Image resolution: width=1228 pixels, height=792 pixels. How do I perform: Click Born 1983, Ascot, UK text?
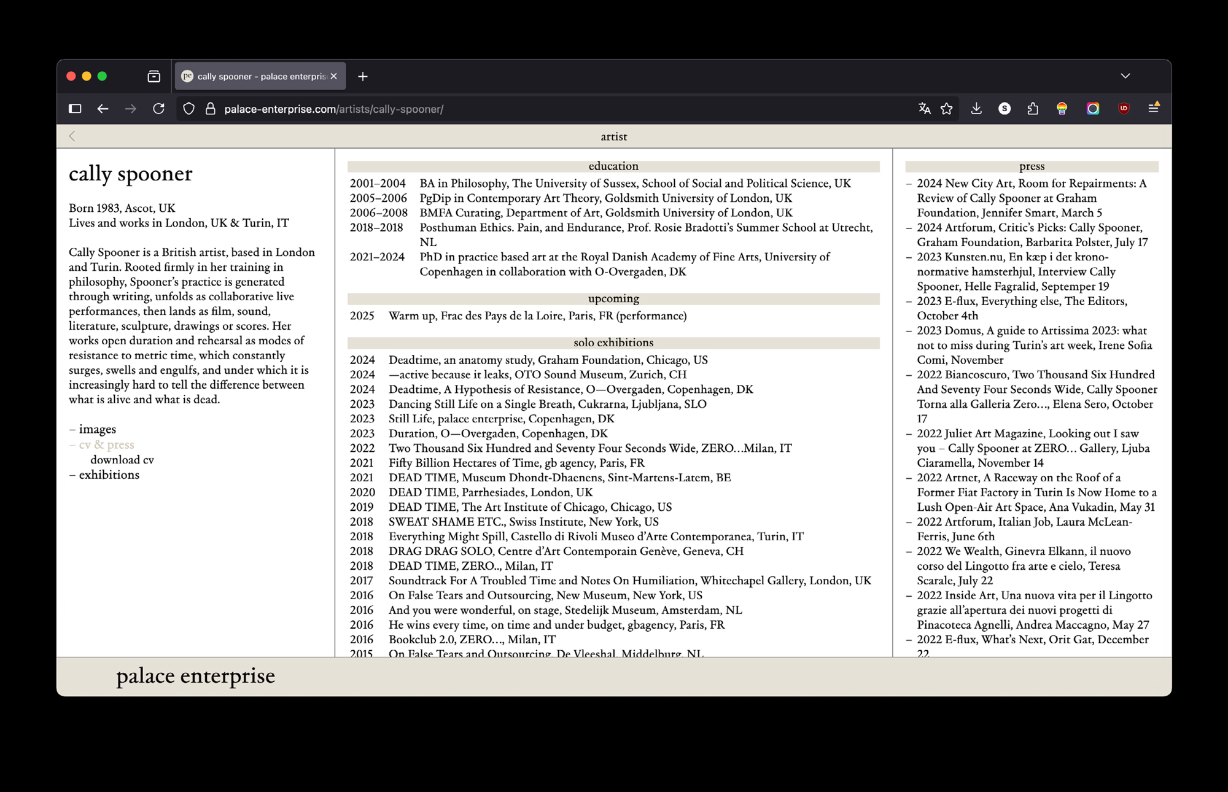[x=122, y=208]
